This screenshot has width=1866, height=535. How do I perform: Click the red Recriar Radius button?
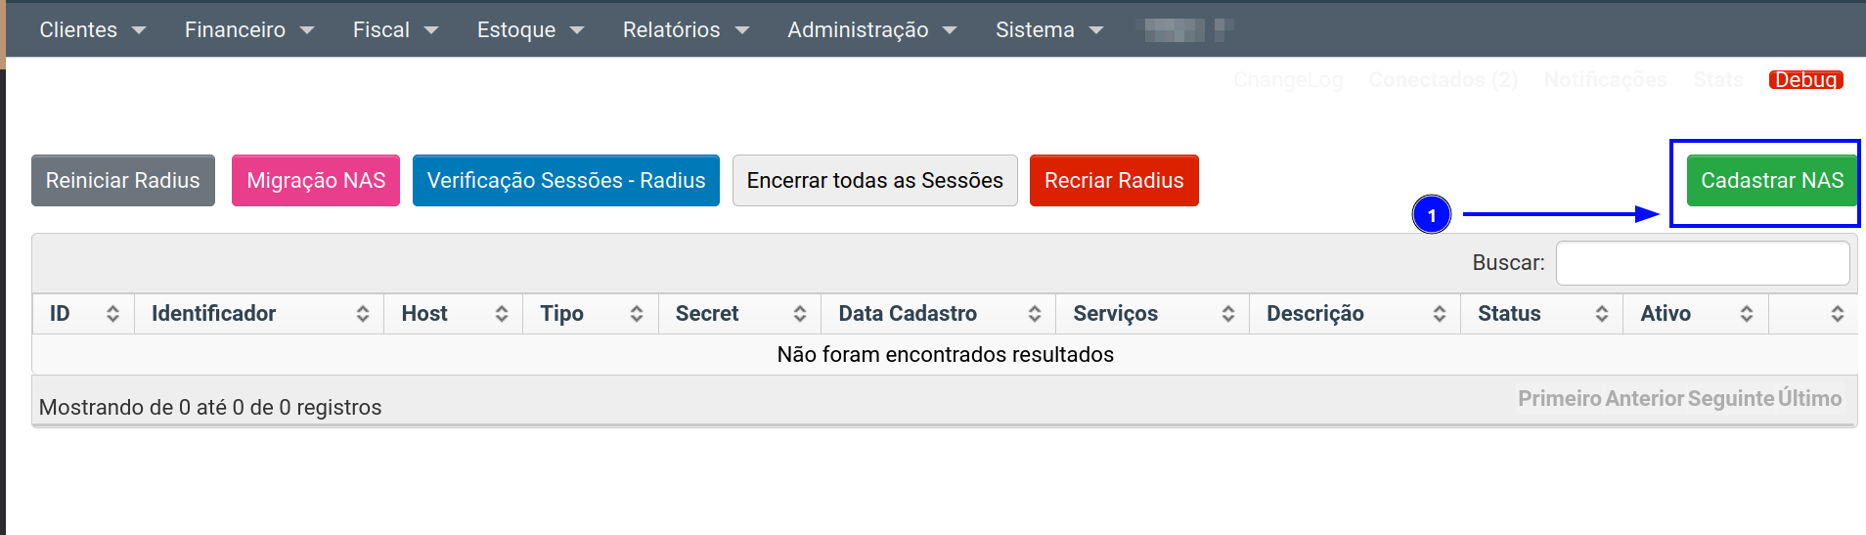tap(1113, 181)
